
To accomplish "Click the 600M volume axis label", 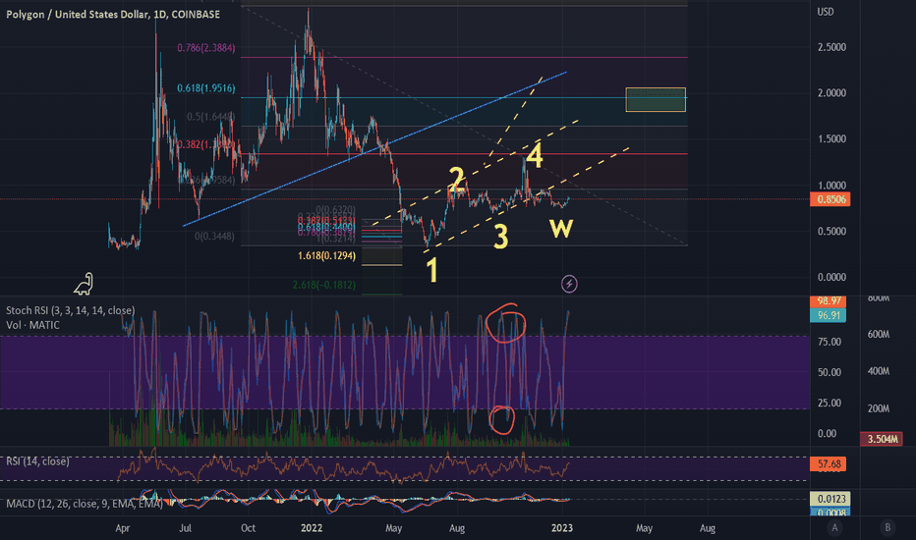I will coord(879,335).
